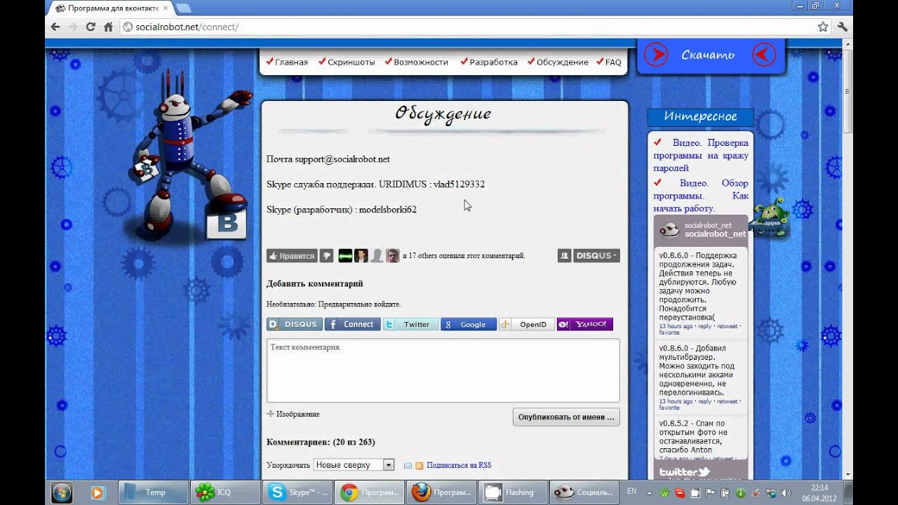Click the grey silhouette avatar among likers
Image resolution: width=898 pixels, height=505 pixels.
click(x=377, y=256)
